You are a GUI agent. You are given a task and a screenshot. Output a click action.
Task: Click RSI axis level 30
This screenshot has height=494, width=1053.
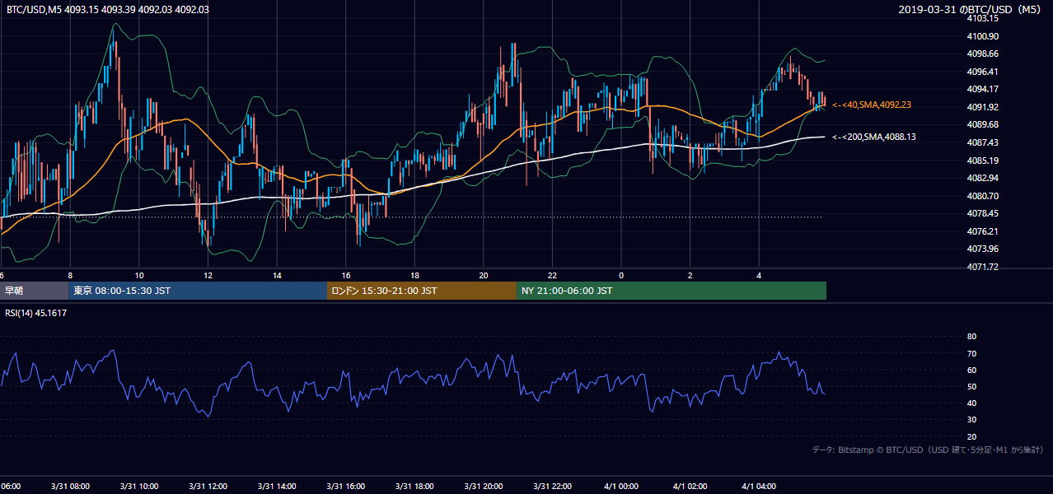pyautogui.click(x=971, y=420)
